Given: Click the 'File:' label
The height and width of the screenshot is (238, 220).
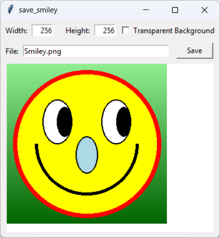Looking at the screenshot, I should pos(12,51).
